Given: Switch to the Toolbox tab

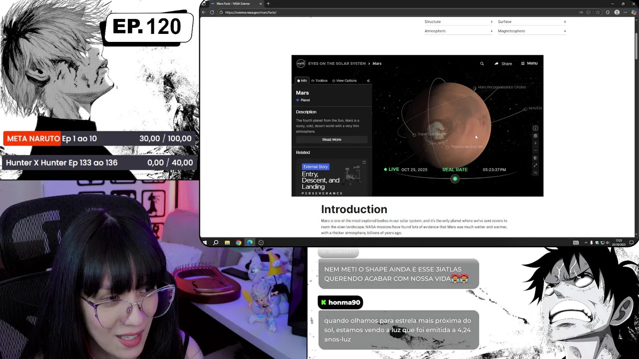Looking at the screenshot, I should (x=319, y=80).
